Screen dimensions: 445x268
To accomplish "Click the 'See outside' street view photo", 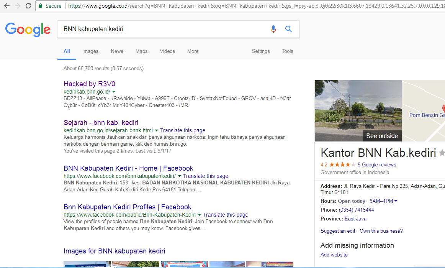I will (358, 110).
